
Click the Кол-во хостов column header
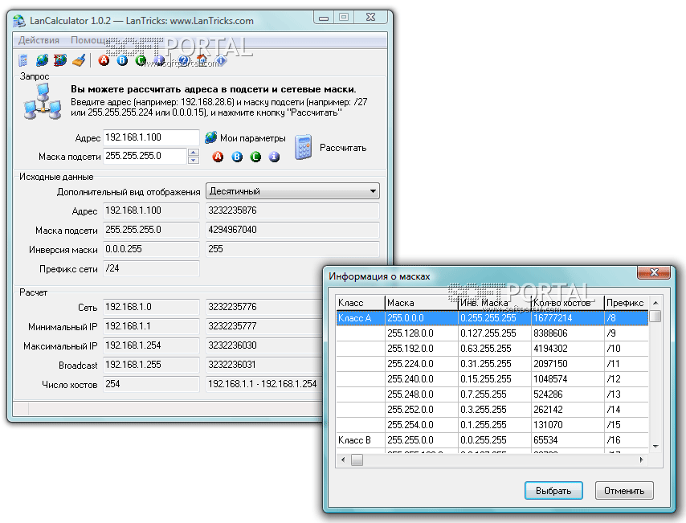click(567, 303)
